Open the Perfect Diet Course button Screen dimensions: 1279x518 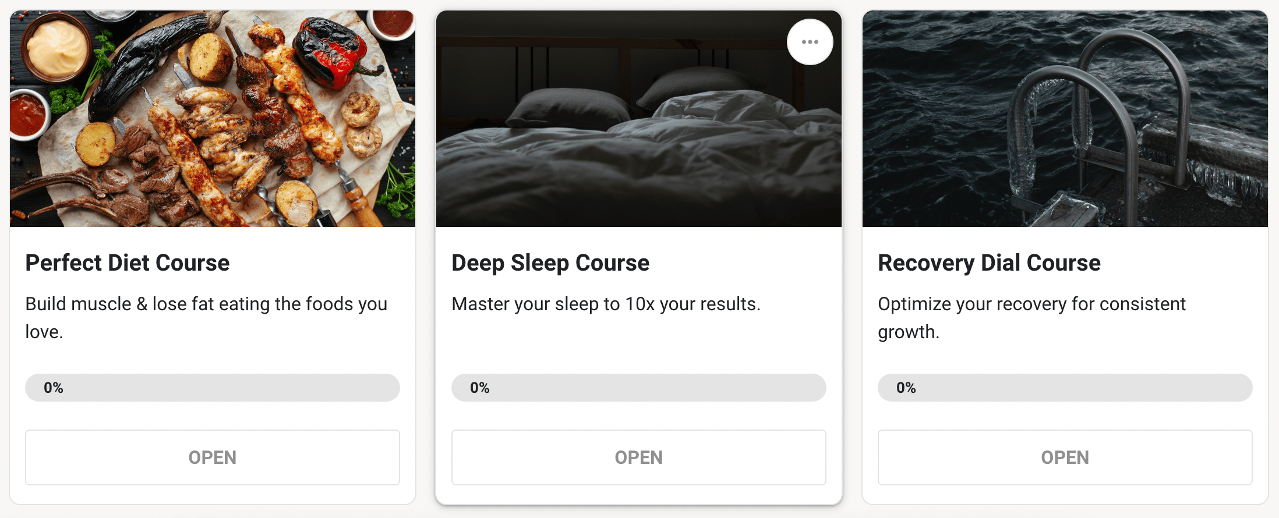coord(213,457)
